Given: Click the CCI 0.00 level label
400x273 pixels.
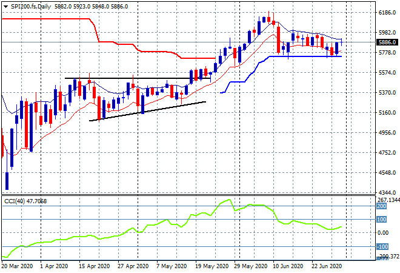Looking at the screenshot, I should click(x=383, y=232).
